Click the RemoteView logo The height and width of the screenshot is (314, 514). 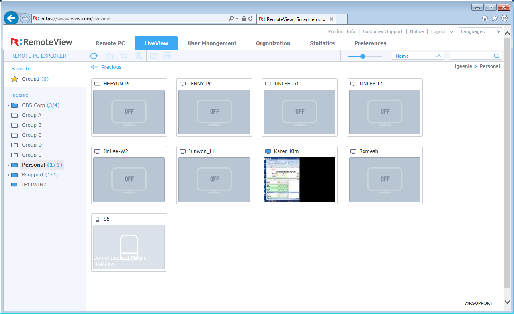click(x=41, y=42)
